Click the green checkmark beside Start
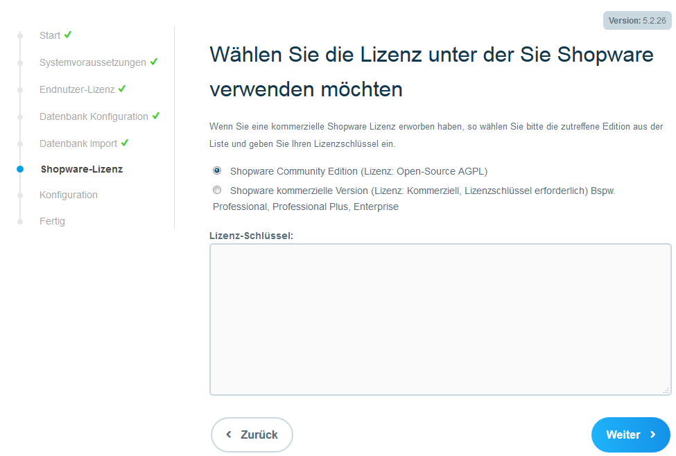676x456 pixels. pyautogui.click(x=68, y=35)
